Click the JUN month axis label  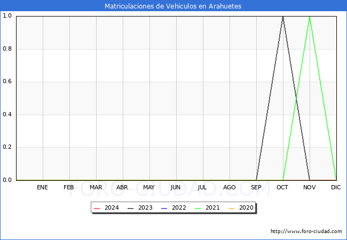(176, 187)
